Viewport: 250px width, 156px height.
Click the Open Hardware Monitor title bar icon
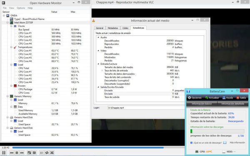coord(3,3)
